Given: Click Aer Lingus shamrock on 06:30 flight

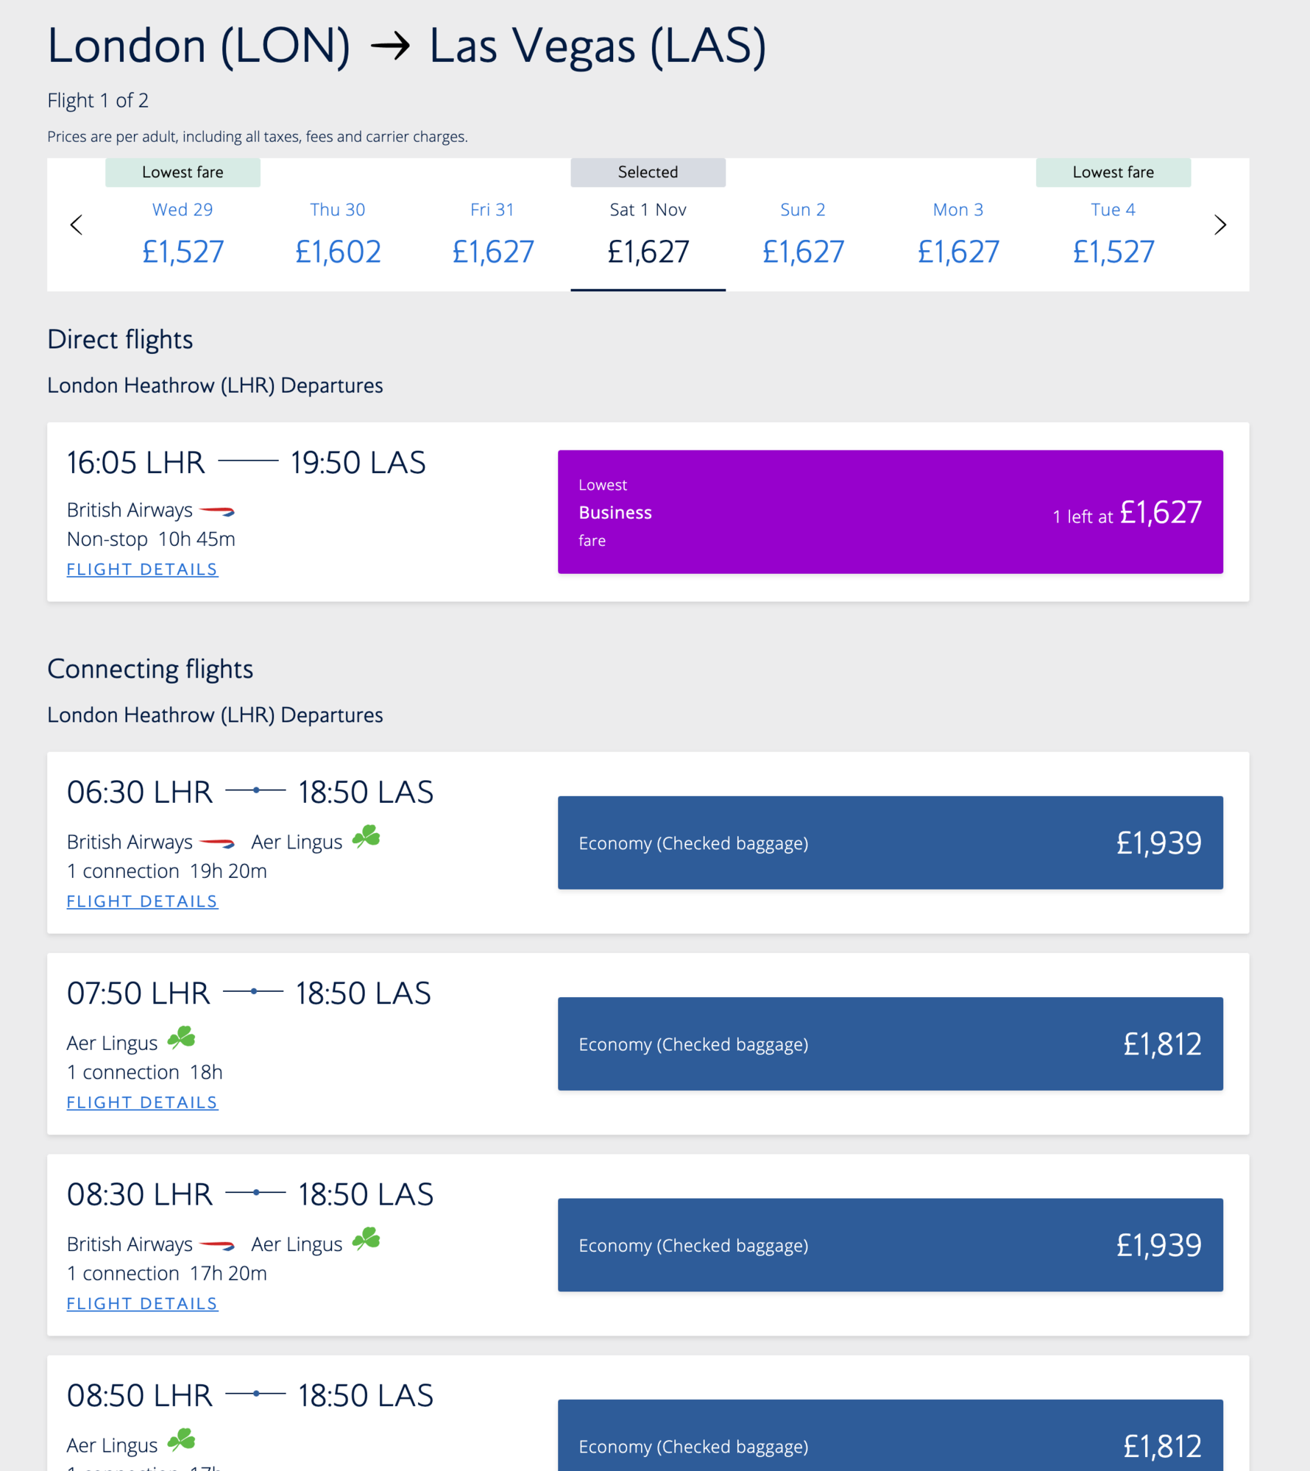Looking at the screenshot, I should click(366, 837).
